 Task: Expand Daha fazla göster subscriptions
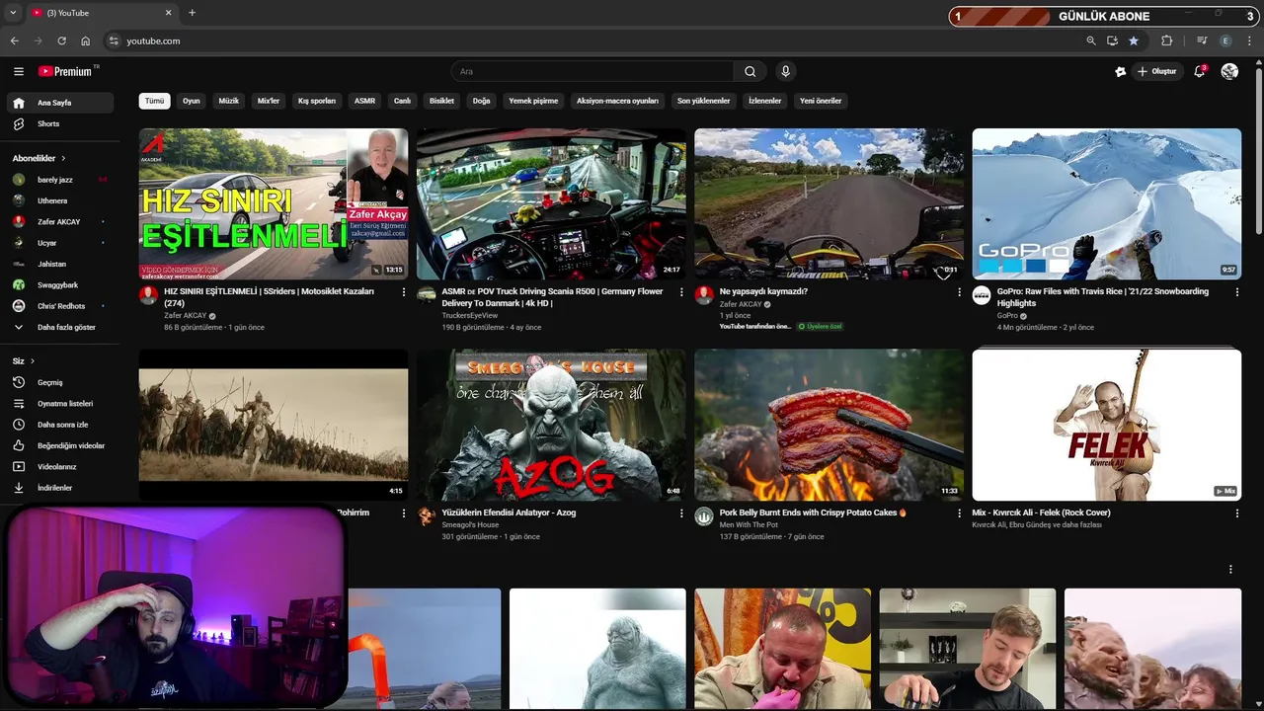click(60, 327)
